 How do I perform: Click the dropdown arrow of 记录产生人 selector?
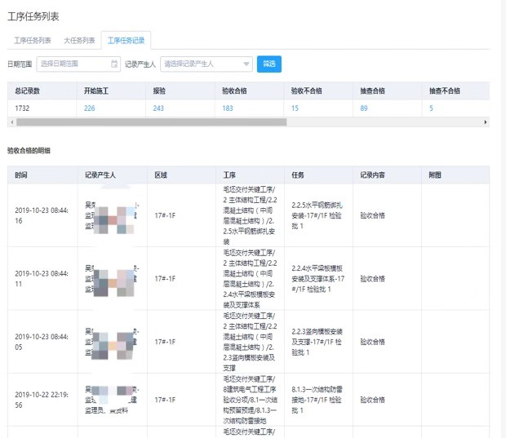pyautogui.click(x=246, y=64)
